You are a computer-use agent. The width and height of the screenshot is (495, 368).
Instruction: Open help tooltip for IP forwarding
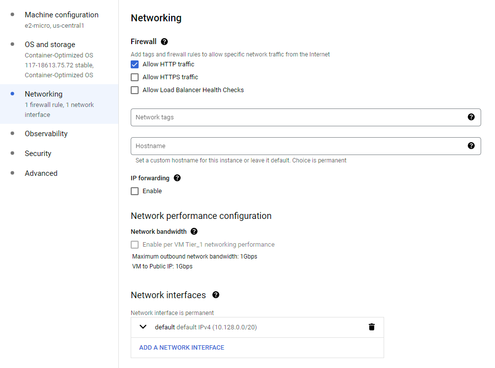click(x=177, y=178)
